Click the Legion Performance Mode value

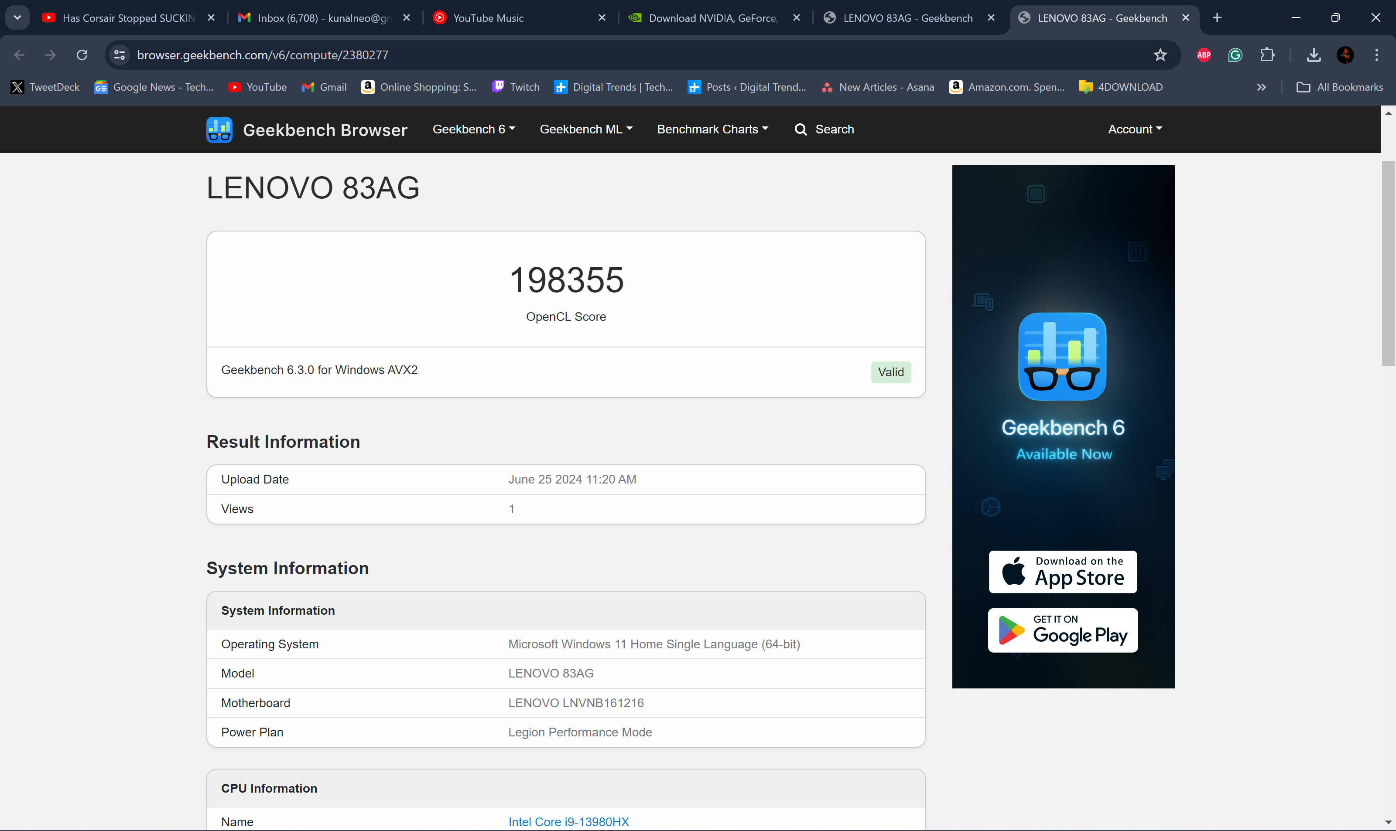click(580, 732)
